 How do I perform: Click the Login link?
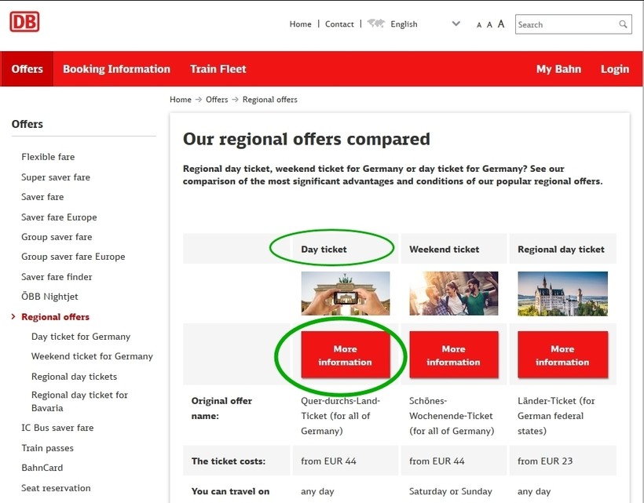click(614, 69)
